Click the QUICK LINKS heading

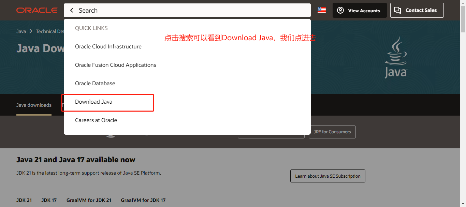point(91,28)
